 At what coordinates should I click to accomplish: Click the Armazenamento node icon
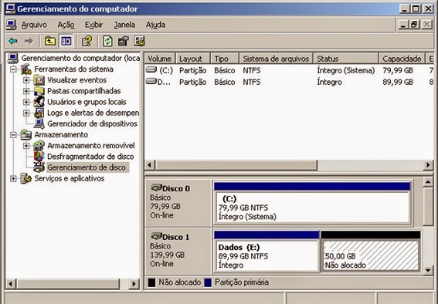(x=26, y=135)
